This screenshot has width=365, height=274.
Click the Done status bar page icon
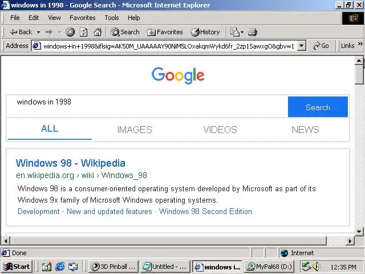(6, 253)
